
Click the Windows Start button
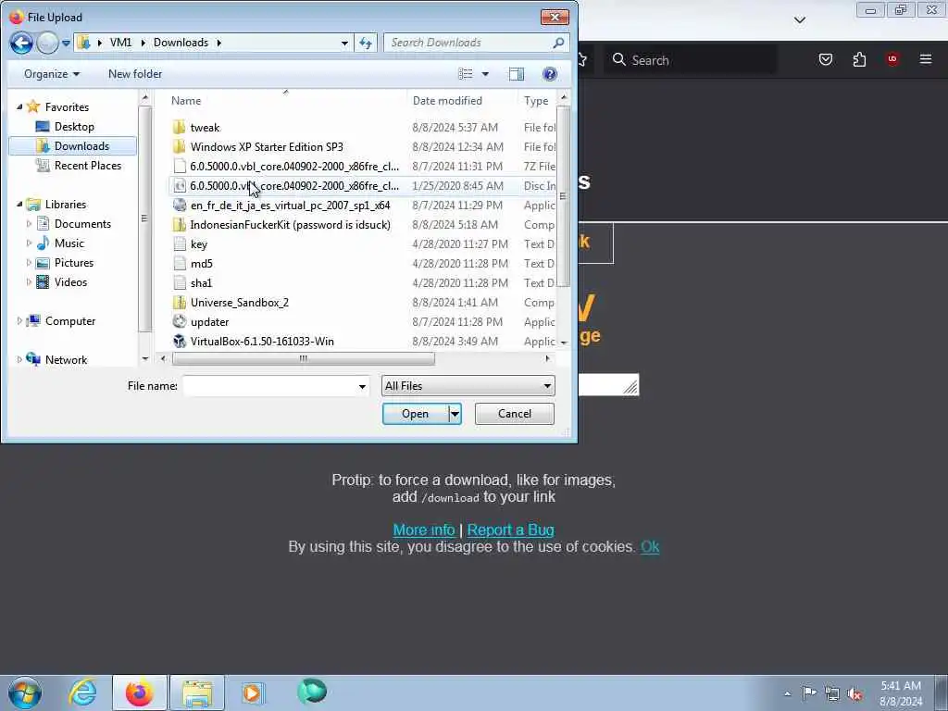[25, 692]
